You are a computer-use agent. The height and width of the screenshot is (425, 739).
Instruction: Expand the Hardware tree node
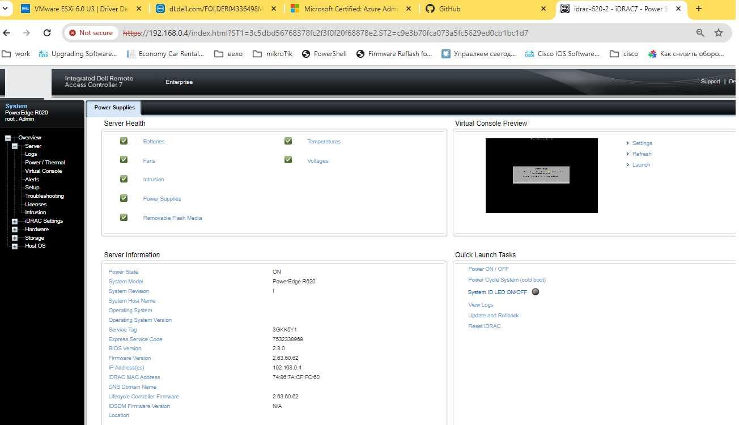click(x=15, y=229)
